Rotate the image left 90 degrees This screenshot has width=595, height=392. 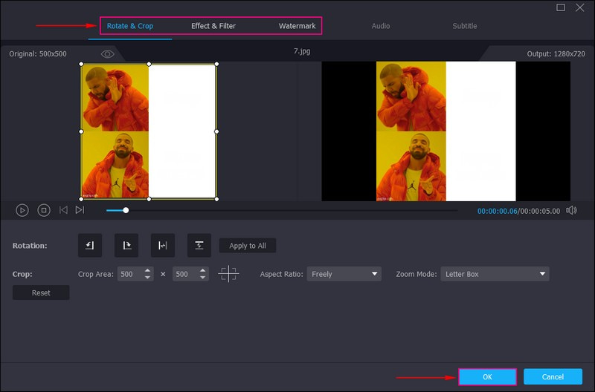click(89, 246)
